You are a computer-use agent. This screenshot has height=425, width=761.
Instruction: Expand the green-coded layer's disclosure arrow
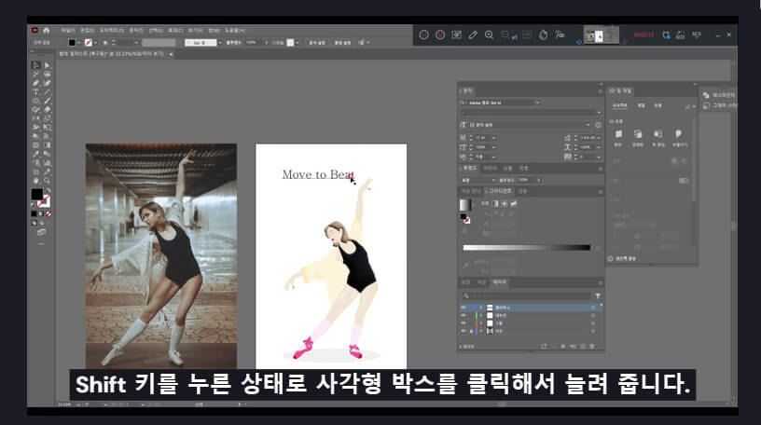click(481, 315)
